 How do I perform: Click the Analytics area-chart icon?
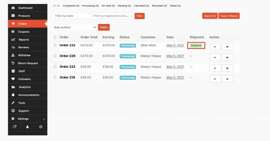coord(13,87)
